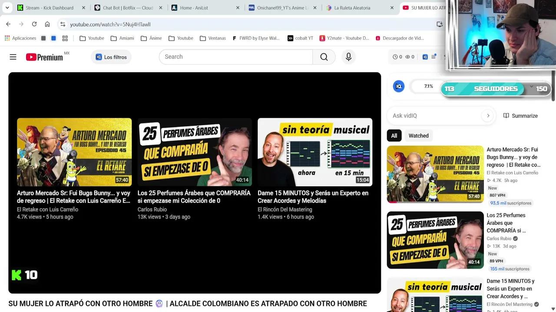
Task: Select the All filter chip
Action: [x=394, y=136]
